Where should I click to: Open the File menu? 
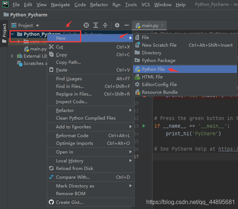[x=16, y=5]
